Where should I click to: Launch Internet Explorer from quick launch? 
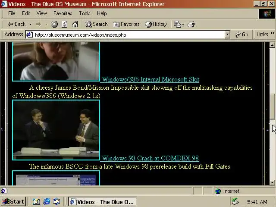click(47, 202)
